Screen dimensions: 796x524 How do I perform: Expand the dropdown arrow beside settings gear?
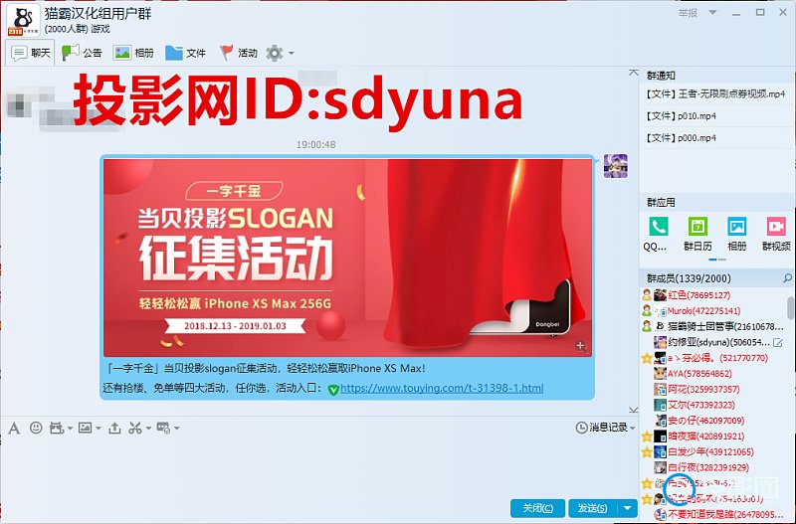pos(292,53)
